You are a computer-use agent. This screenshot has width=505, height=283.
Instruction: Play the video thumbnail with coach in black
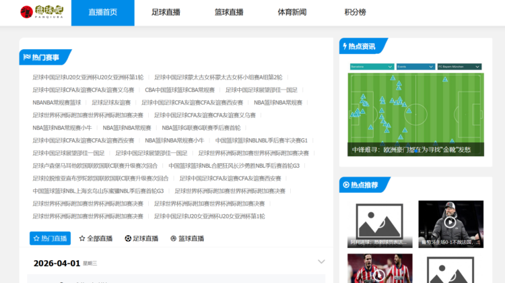click(450, 224)
